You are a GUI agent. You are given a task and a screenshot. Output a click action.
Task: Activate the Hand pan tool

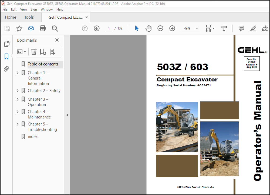click(x=148, y=28)
